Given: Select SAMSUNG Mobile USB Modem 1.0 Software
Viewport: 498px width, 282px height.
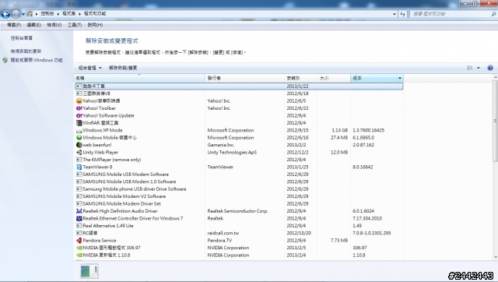Looking at the screenshot, I should 239,182.
